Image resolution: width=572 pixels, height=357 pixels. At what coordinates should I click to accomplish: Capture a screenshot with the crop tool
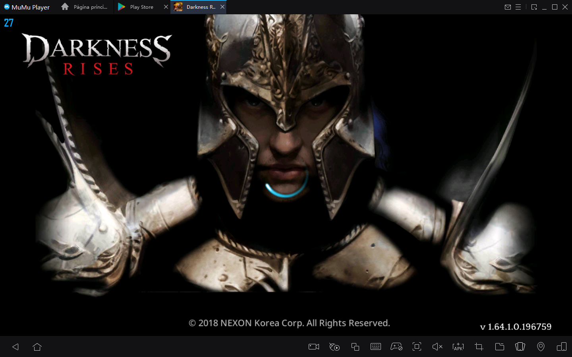479,347
